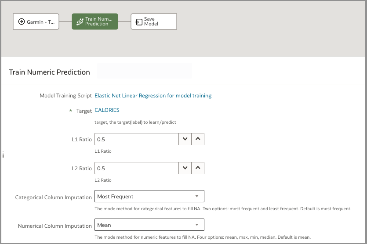367x244 pixels.
Task: Click the Train Numeric Prediction node icon
Action: click(x=80, y=22)
